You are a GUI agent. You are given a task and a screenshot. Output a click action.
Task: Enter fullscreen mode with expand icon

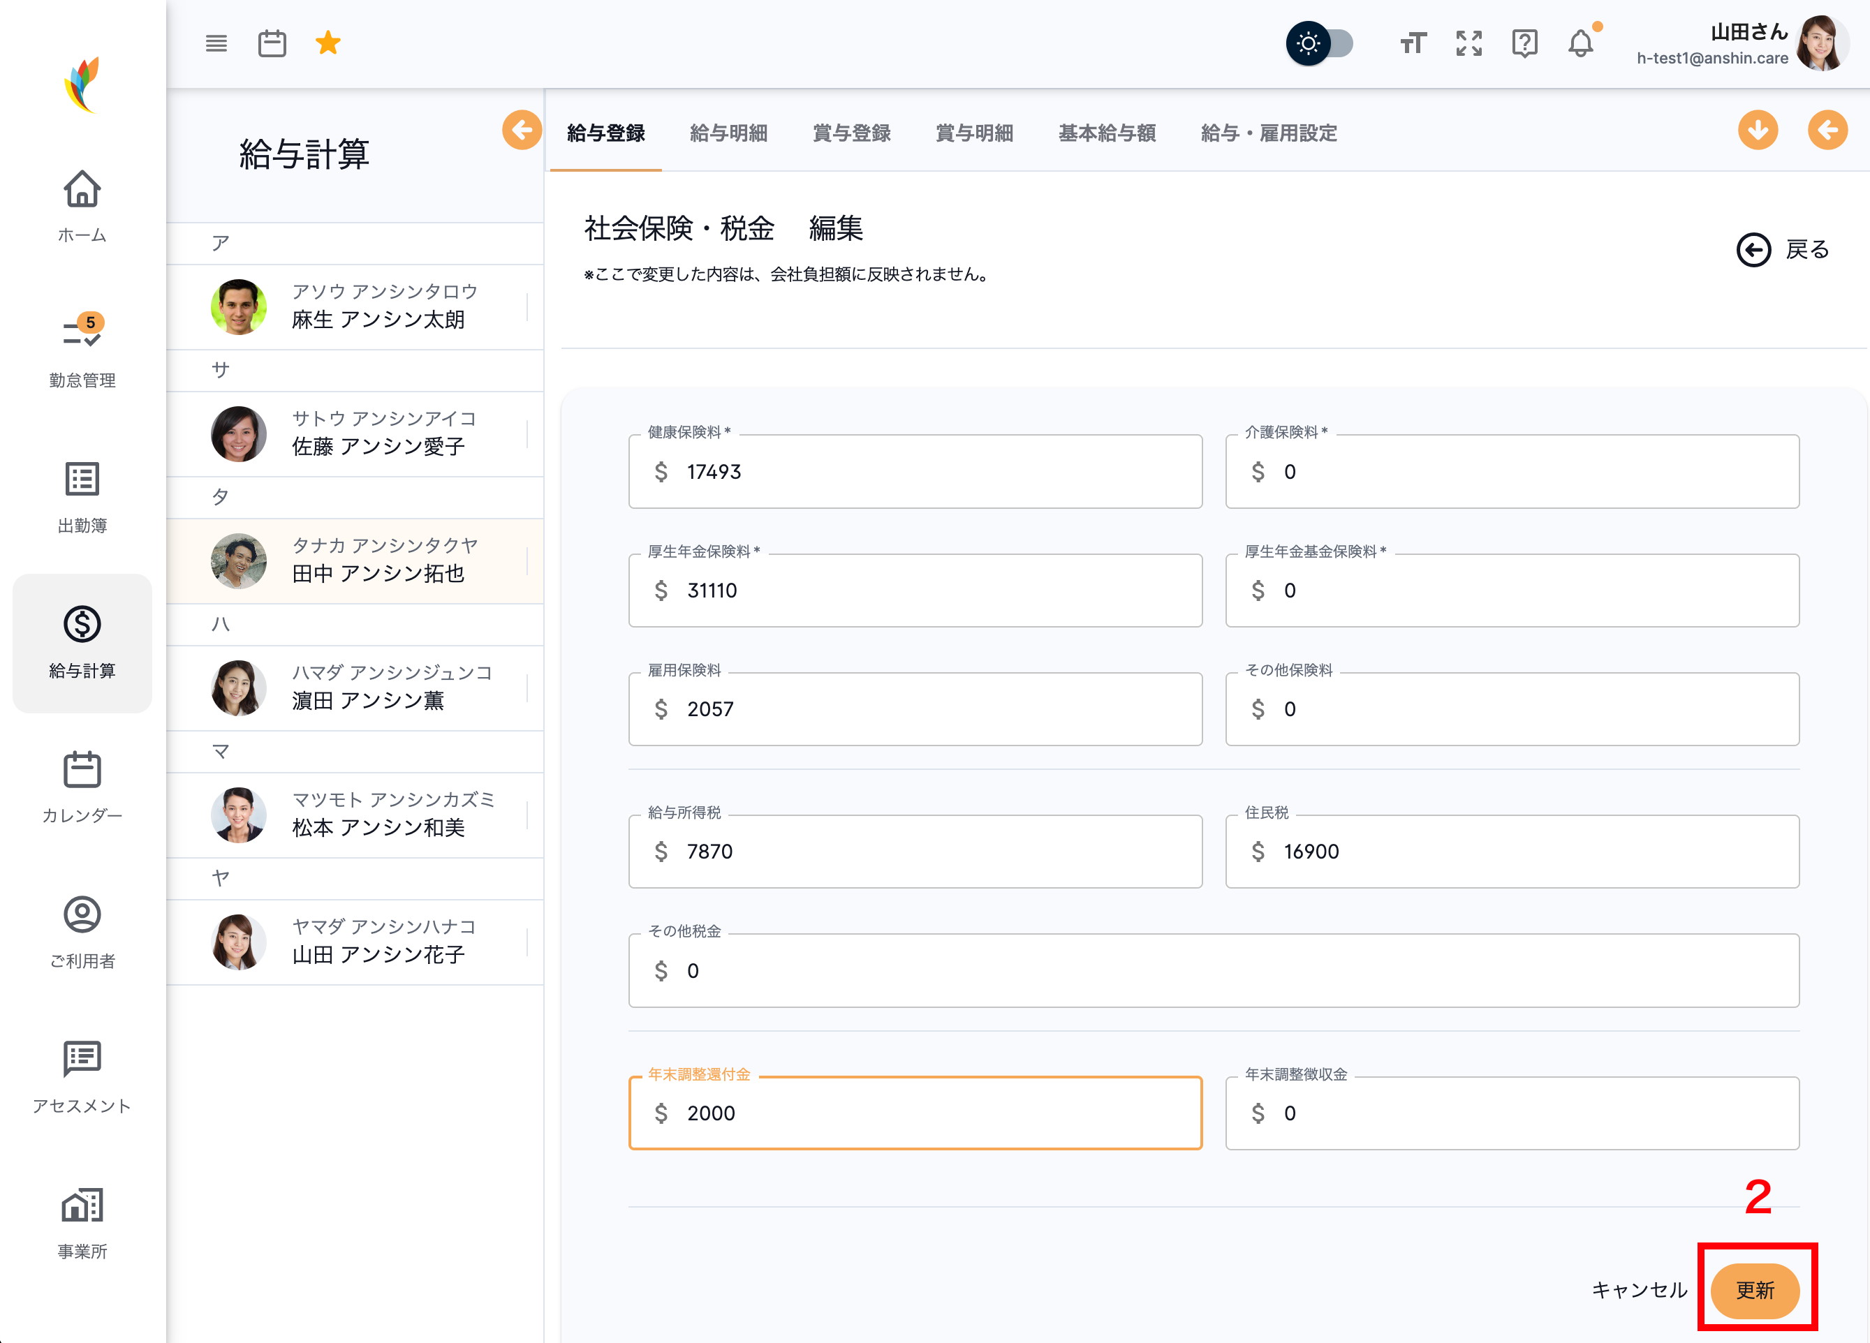1468,44
